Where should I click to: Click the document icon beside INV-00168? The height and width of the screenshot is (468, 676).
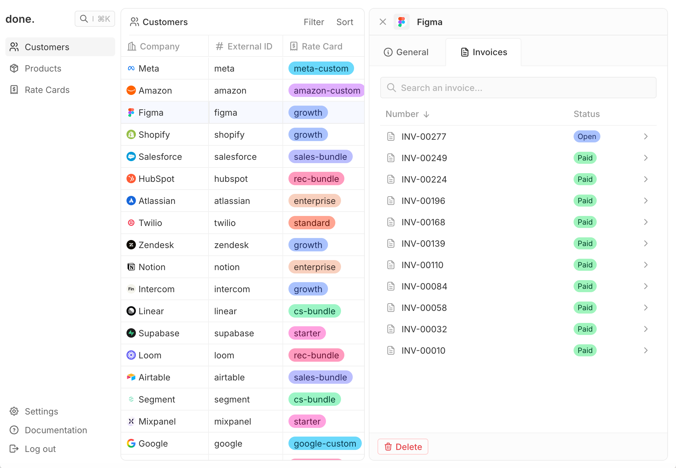(x=391, y=222)
